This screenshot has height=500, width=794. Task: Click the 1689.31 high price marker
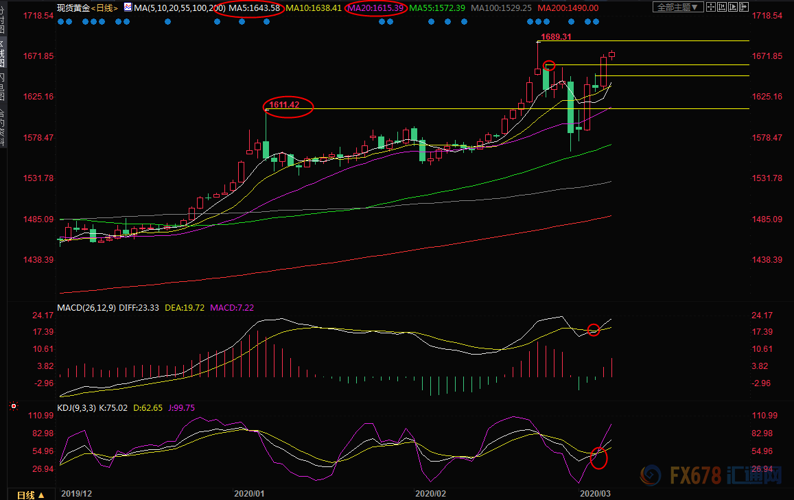point(557,36)
